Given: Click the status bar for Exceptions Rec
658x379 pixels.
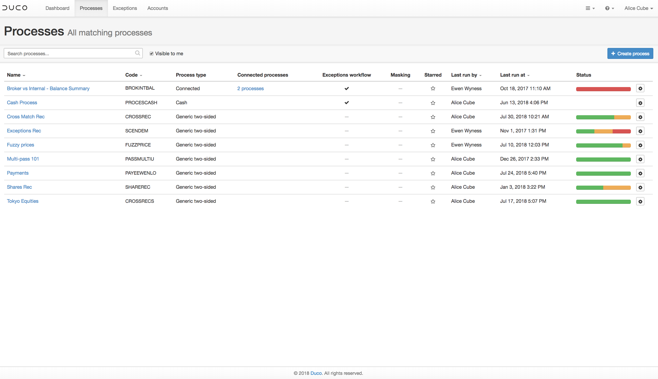Looking at the screenshot, I should click(603, 131).
